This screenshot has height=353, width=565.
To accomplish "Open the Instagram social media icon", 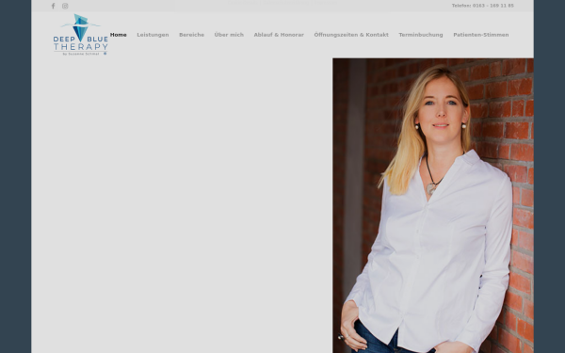I will click(x=65, y=6).
